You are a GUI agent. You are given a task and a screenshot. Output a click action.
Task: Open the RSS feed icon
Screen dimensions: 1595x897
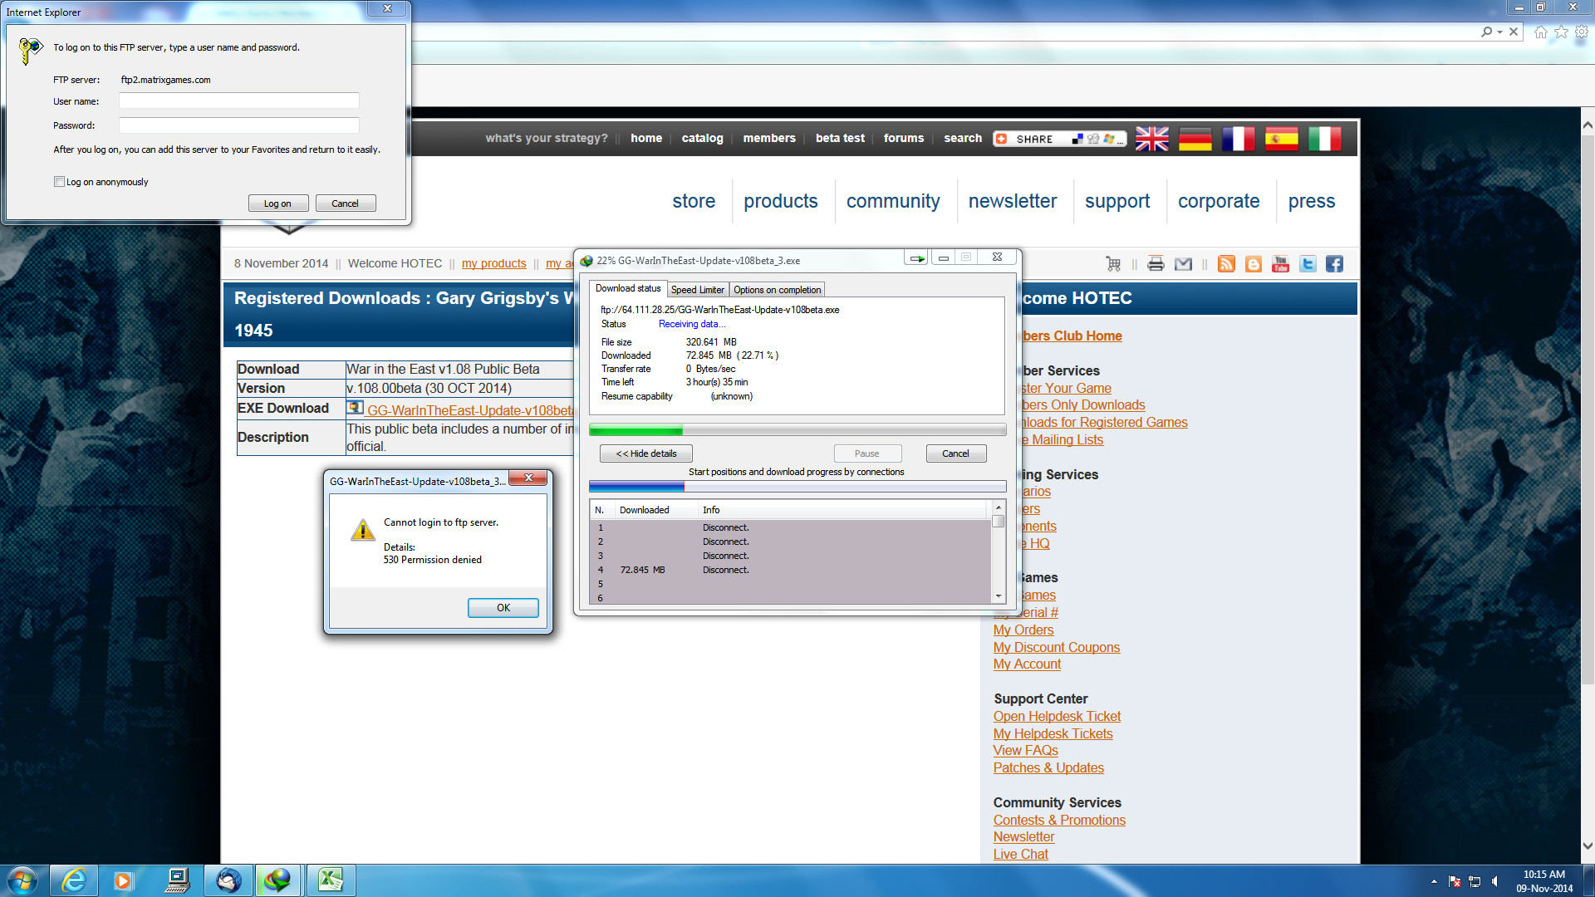(1226, 264)
